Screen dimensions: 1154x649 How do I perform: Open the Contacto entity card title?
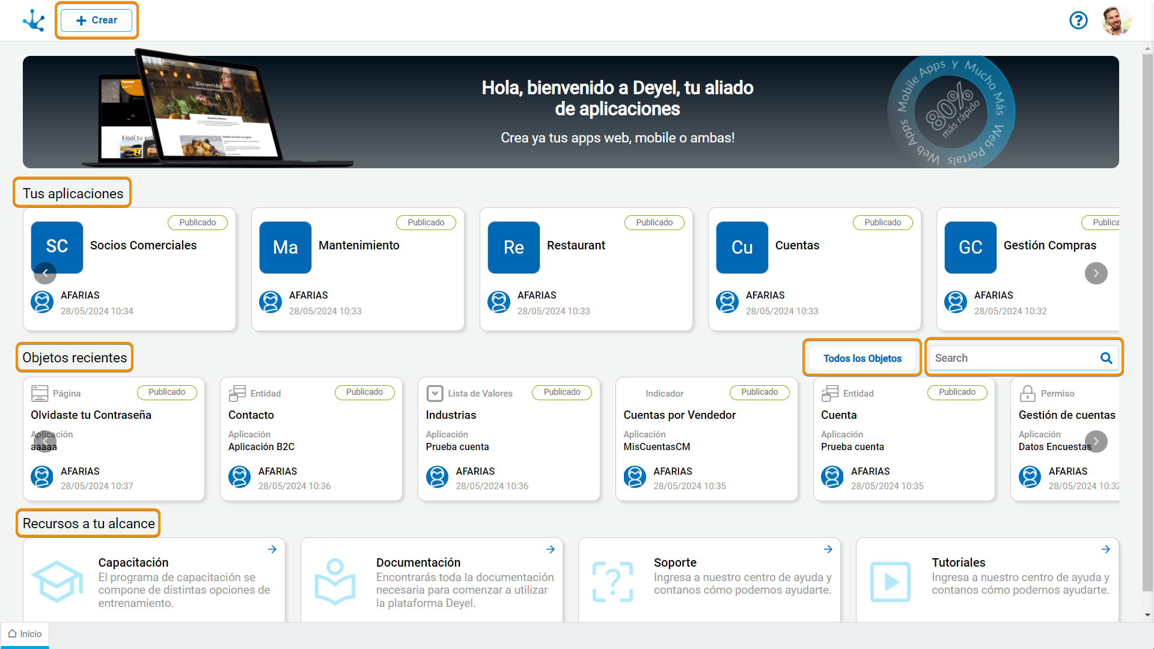click(251, 415)
